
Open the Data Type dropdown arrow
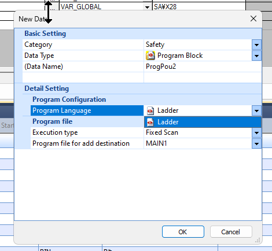click(256, 56)
